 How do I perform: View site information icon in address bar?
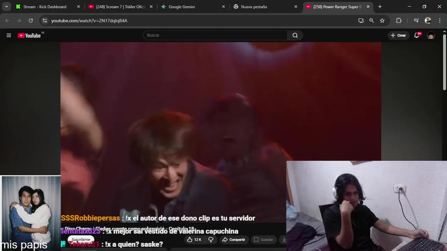point(45,21)
